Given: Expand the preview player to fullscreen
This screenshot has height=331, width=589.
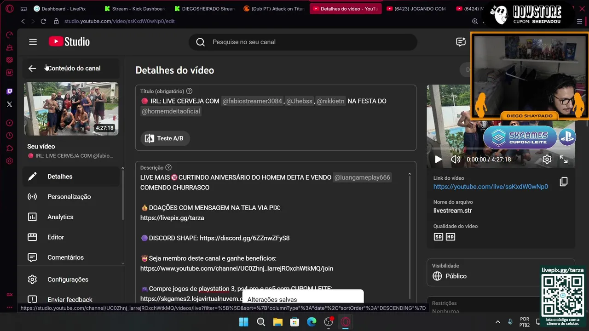Looking at the screenshot, I should tap(564, 160).
